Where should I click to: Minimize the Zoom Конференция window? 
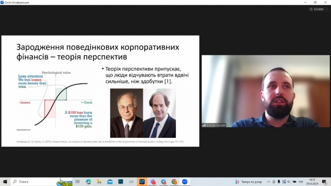point(305,2)
